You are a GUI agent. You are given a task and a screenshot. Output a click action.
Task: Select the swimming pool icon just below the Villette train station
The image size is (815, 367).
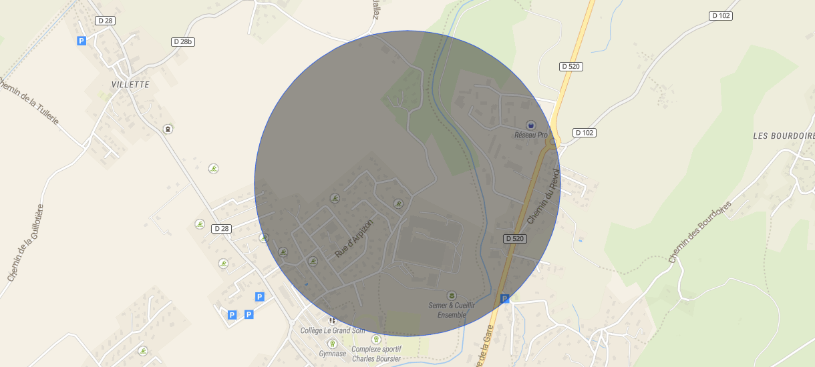point(213,168)
